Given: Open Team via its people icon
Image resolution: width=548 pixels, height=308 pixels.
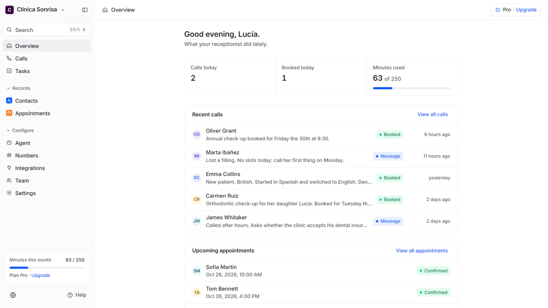Looking at the screenshot, I should click(x=9, y=181).
